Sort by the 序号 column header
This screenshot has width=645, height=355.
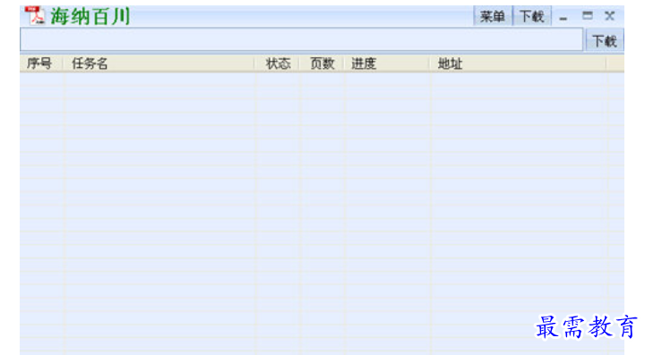tap(40, 63)
